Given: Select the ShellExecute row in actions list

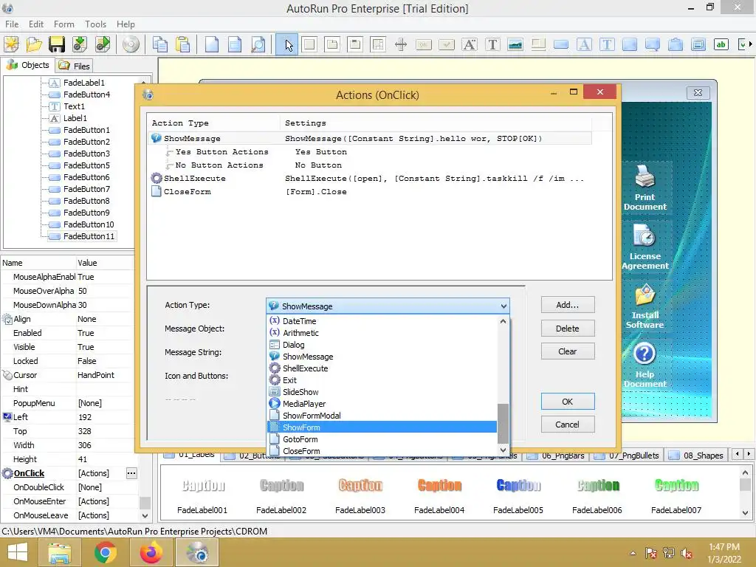Looking at the screenshot, I should [370, 179].
